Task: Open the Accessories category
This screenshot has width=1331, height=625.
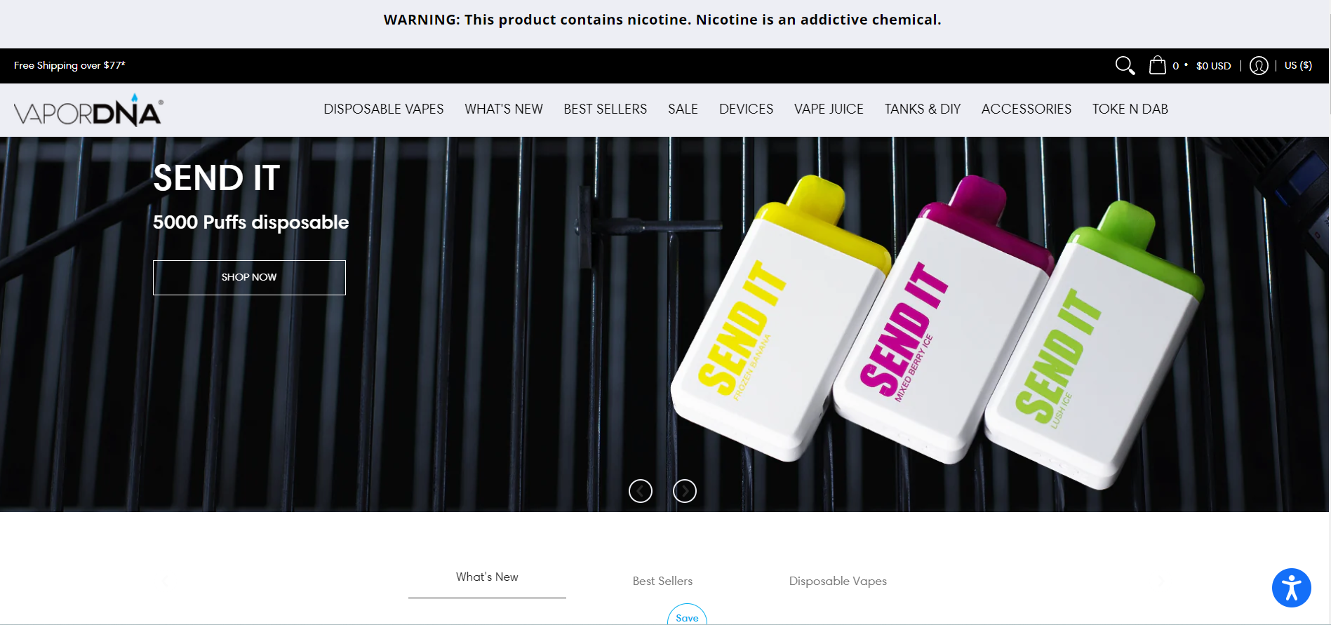Action: point(1026,109)
